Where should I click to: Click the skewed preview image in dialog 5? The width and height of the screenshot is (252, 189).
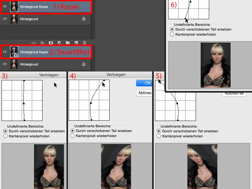point(202,167)
